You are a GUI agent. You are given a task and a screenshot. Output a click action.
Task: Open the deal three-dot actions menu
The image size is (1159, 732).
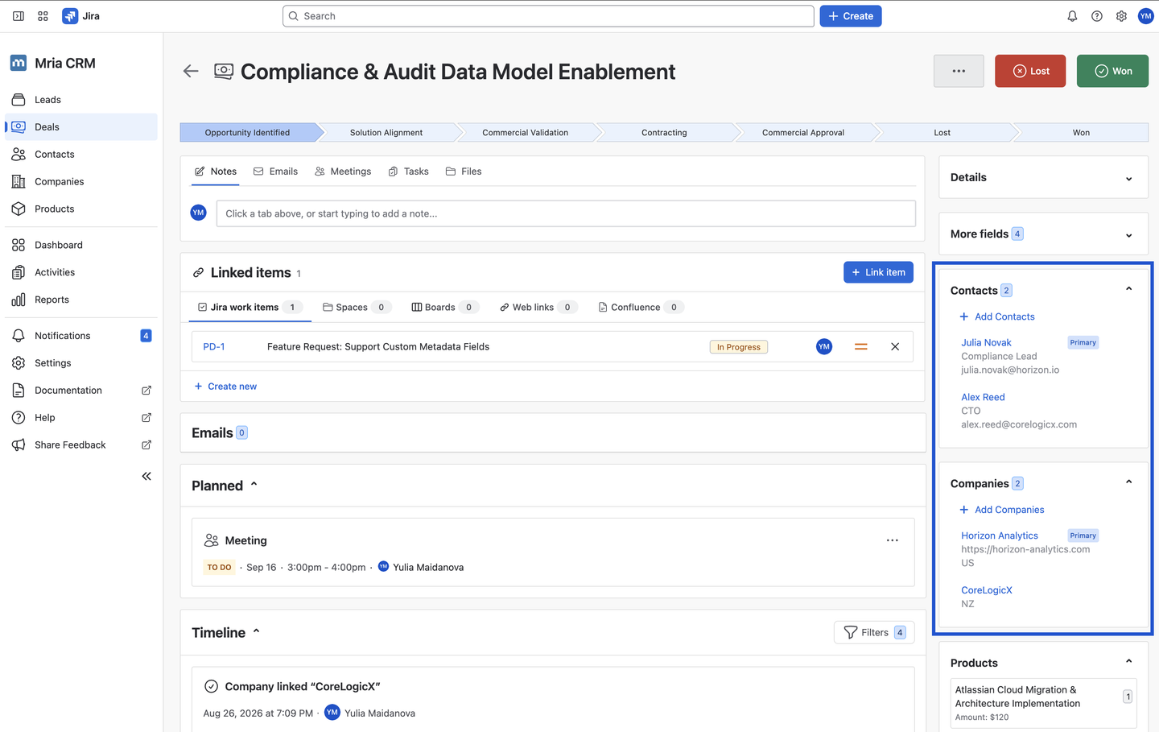959,71
